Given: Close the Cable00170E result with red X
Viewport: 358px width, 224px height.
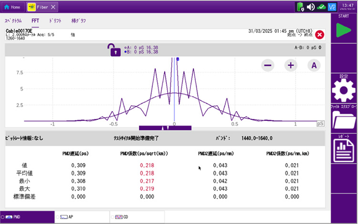Looking at the screenshot, I should tap(320, 34).
